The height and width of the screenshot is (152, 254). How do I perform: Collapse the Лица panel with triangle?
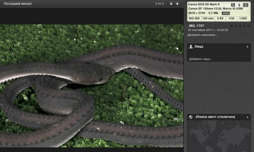pos(247,47)
